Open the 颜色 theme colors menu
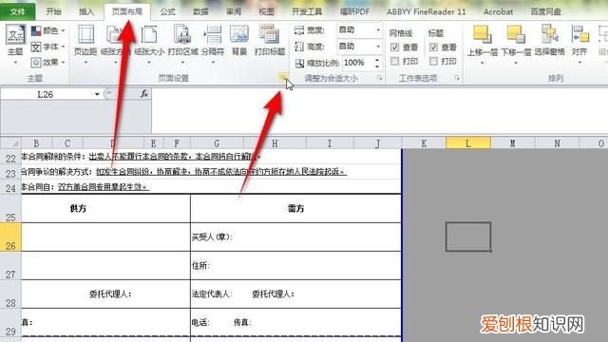 (x=47, y=30)
